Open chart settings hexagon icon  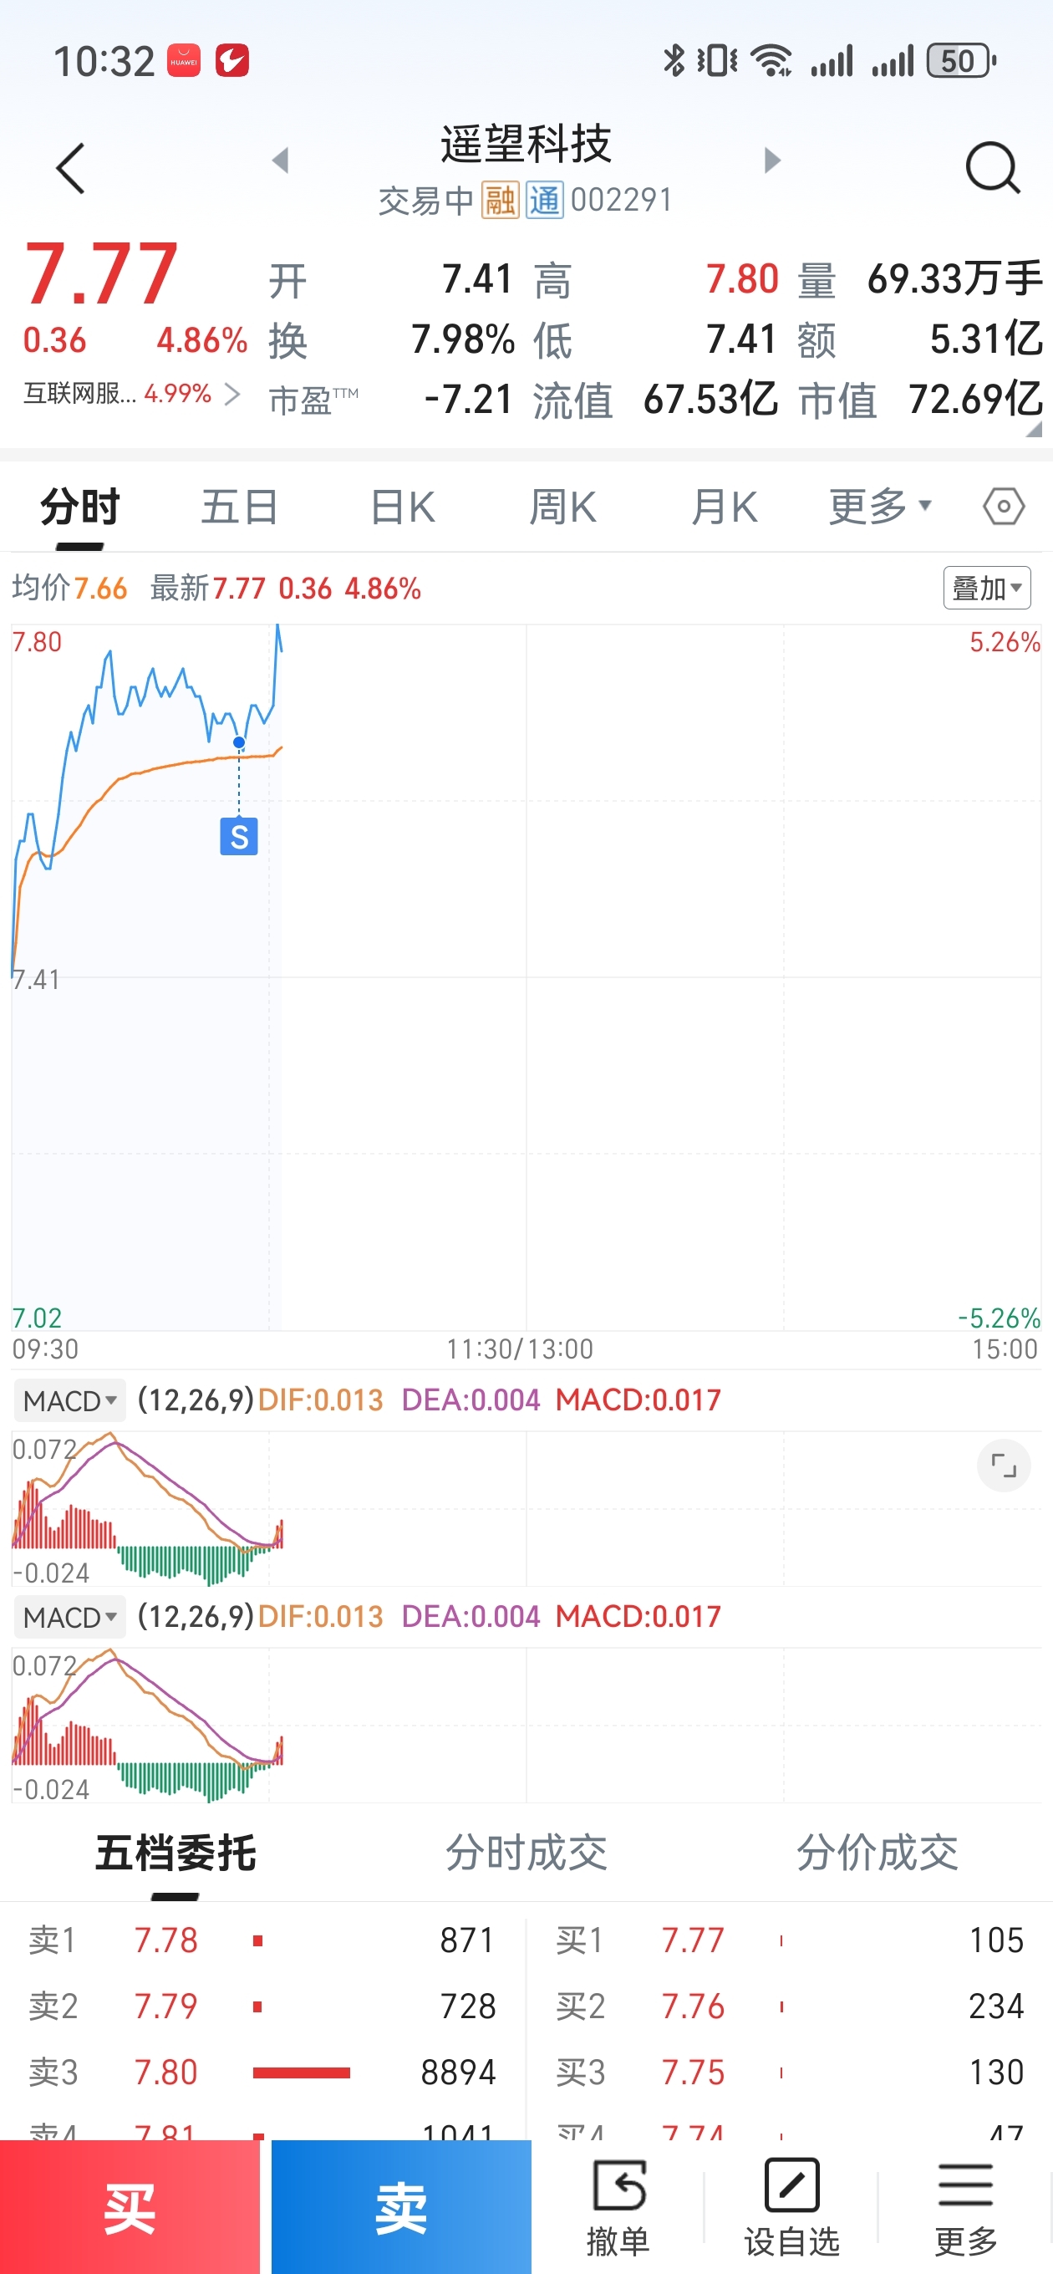(x=1004, y=507)
